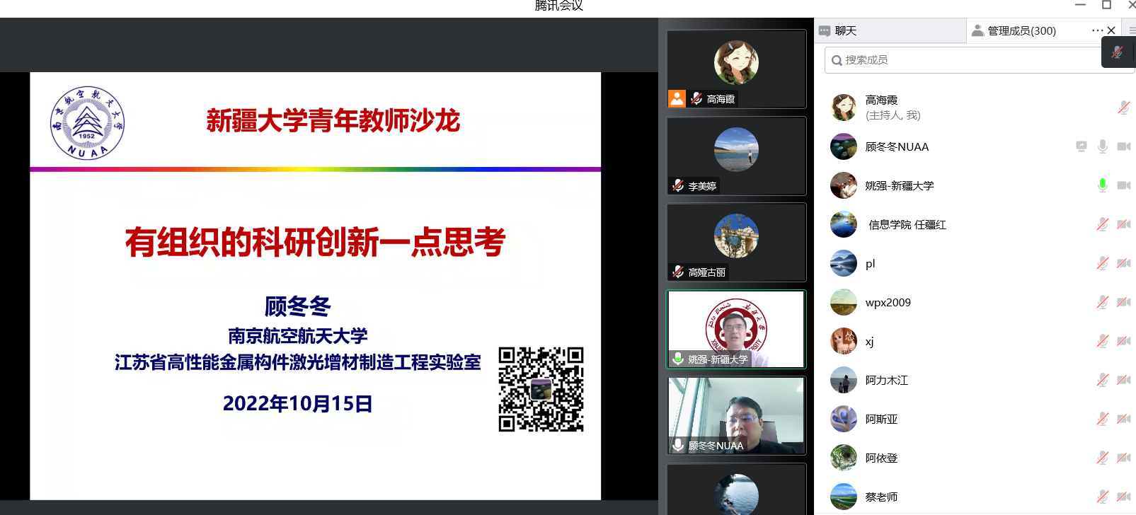
Task: Click 阿斯亚's muted microphone icon
Action: click(1102, 419)
